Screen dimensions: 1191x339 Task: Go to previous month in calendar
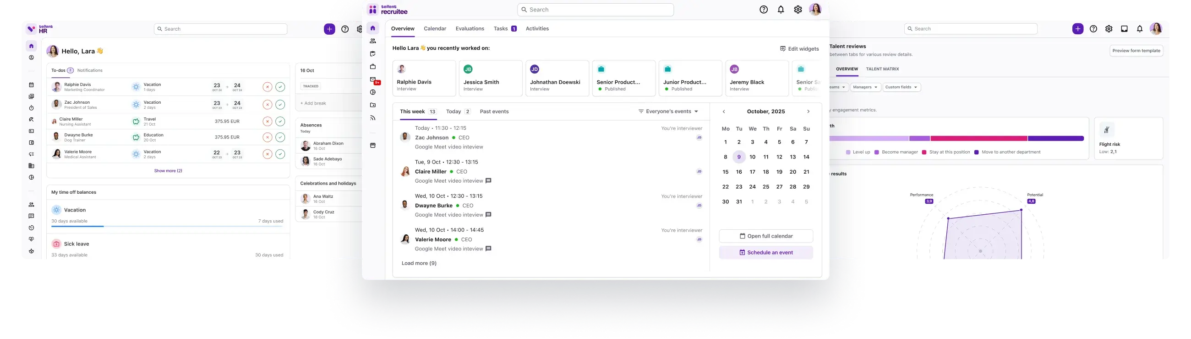click(724, 111)
